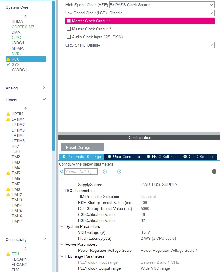
Task: Toggle Audio Clock Input (I2S_CKIN) checkbox
Action: 69,37
